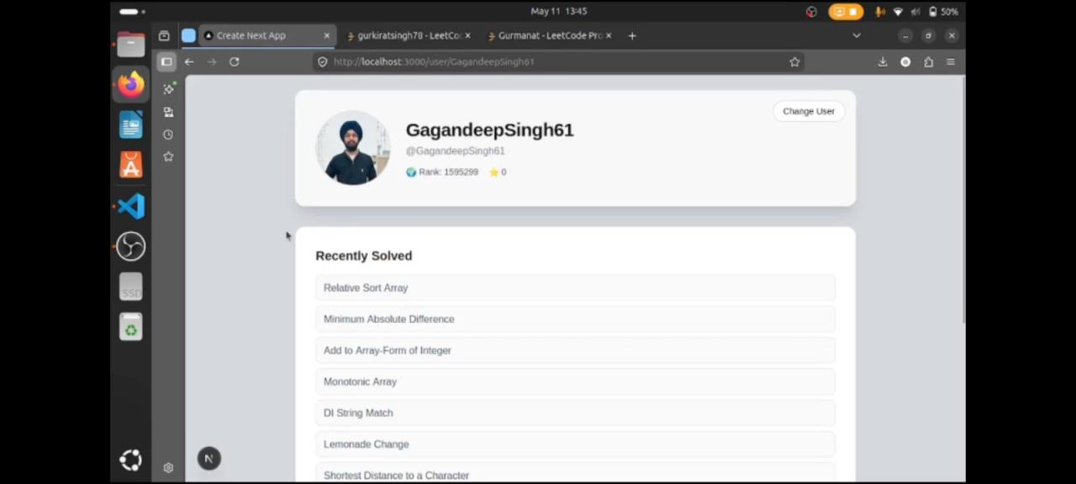Click GagandeepSingh61 profile avatar photo
Image resolution: width=1076 pixels, height=484 pixels.
[x=353, y=148]
